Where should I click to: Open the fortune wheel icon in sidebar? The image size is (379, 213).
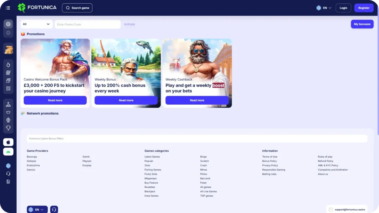pyautogui.click(x=8, y=120)
